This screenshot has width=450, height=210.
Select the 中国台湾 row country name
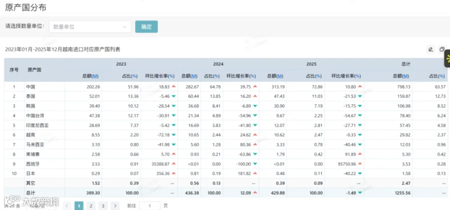[x=35, y=116]
